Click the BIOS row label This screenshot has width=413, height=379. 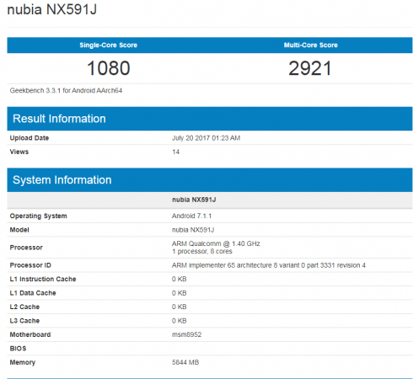click(x=18, y=349)
